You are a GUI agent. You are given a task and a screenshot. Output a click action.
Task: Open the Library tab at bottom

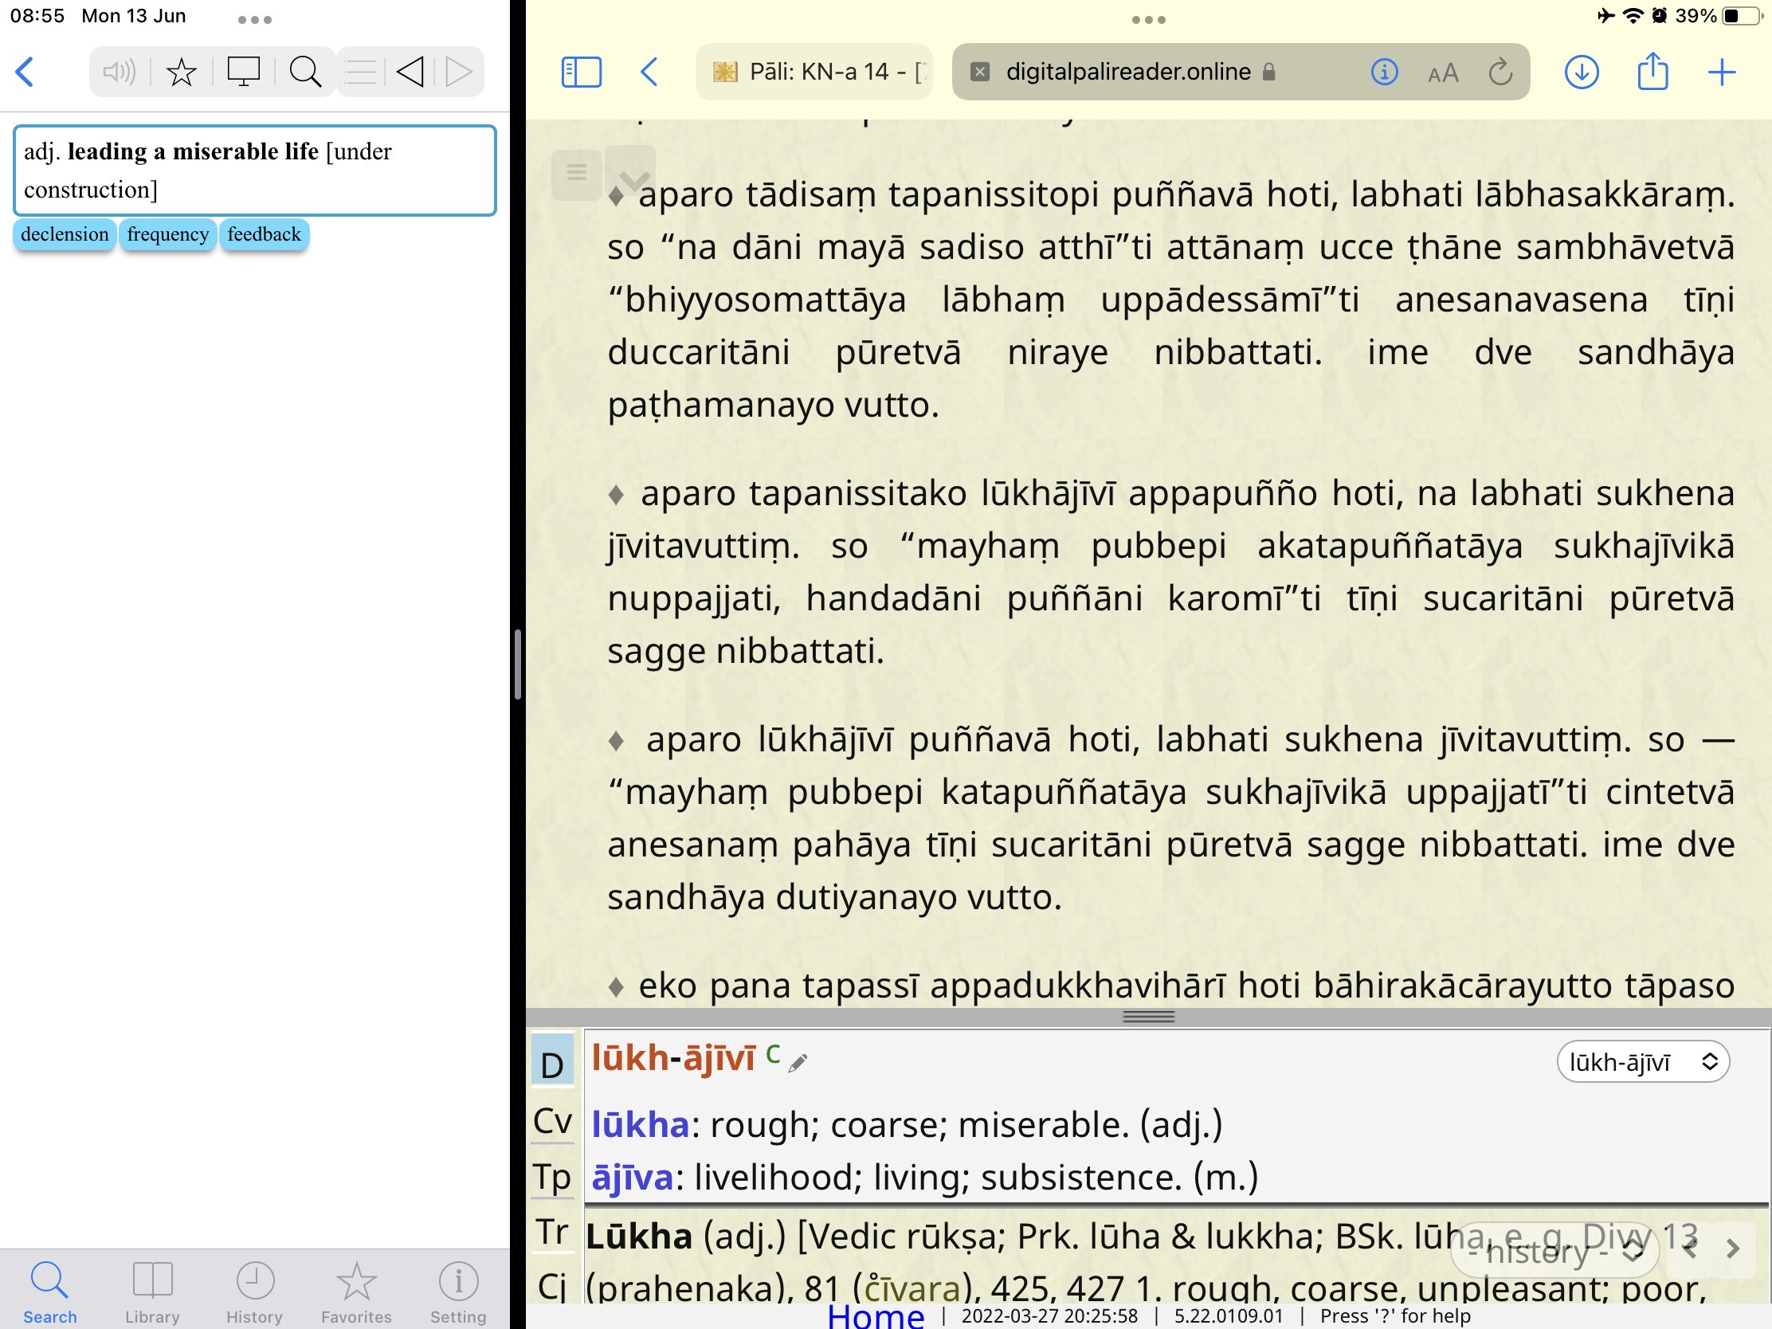pos(152,1284)
